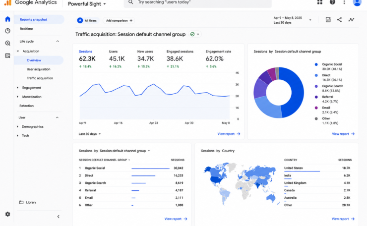
Task: Open the Powerful Sight property dropdown
Action: [x=87, y=4]
